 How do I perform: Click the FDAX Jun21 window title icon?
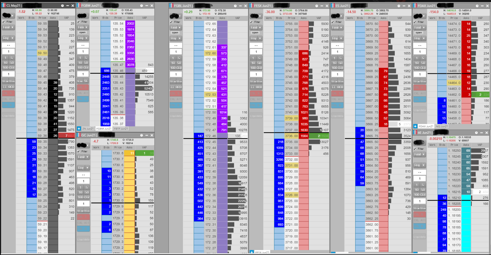(x=415, y=6)
